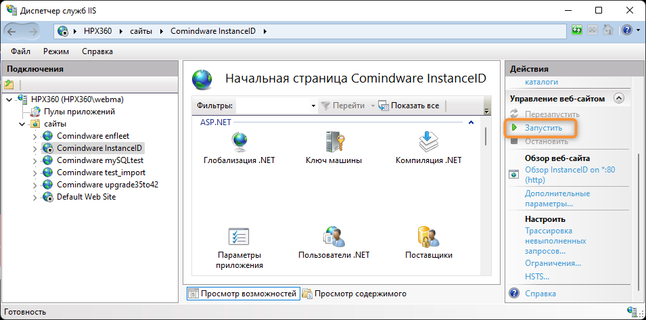
Task: Click the green Запустить play icon
Action: (x=513, y=128)
